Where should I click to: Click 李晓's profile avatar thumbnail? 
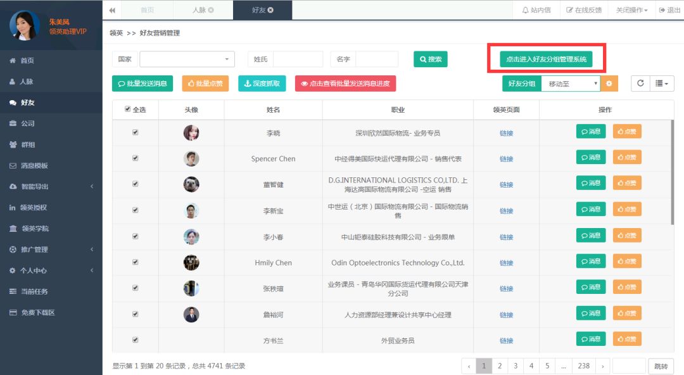point(192,131)
